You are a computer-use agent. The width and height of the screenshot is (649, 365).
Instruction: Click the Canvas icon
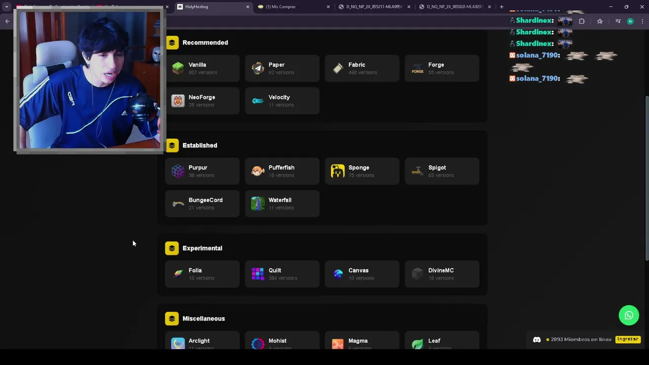tap(338, 274)
